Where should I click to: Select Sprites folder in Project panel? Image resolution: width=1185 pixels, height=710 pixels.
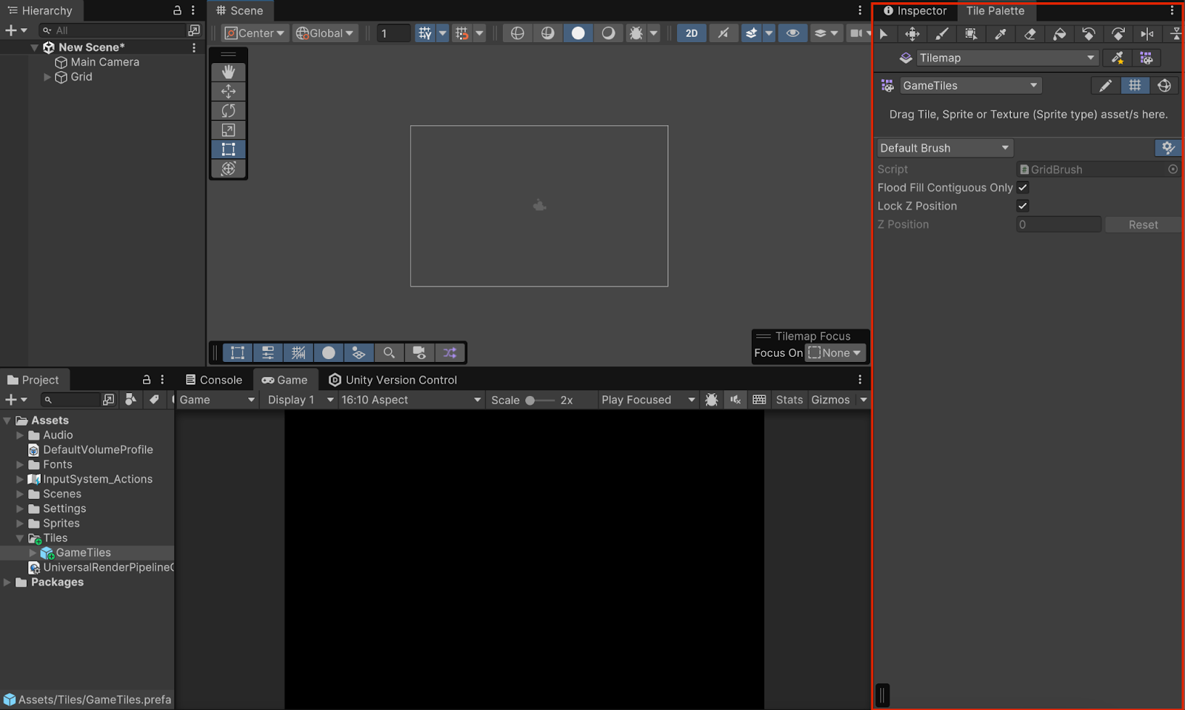click(61, 523)
